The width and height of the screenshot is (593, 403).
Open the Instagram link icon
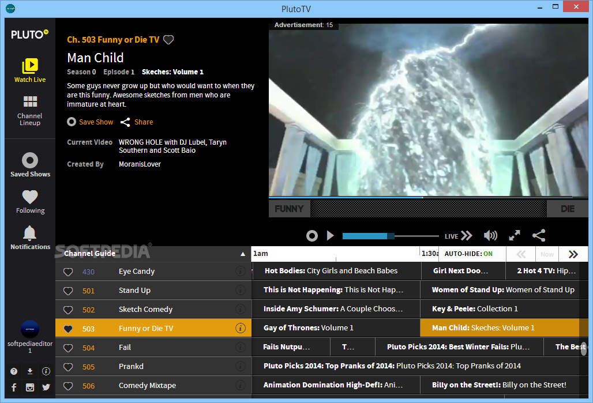[x=30, y=387]
